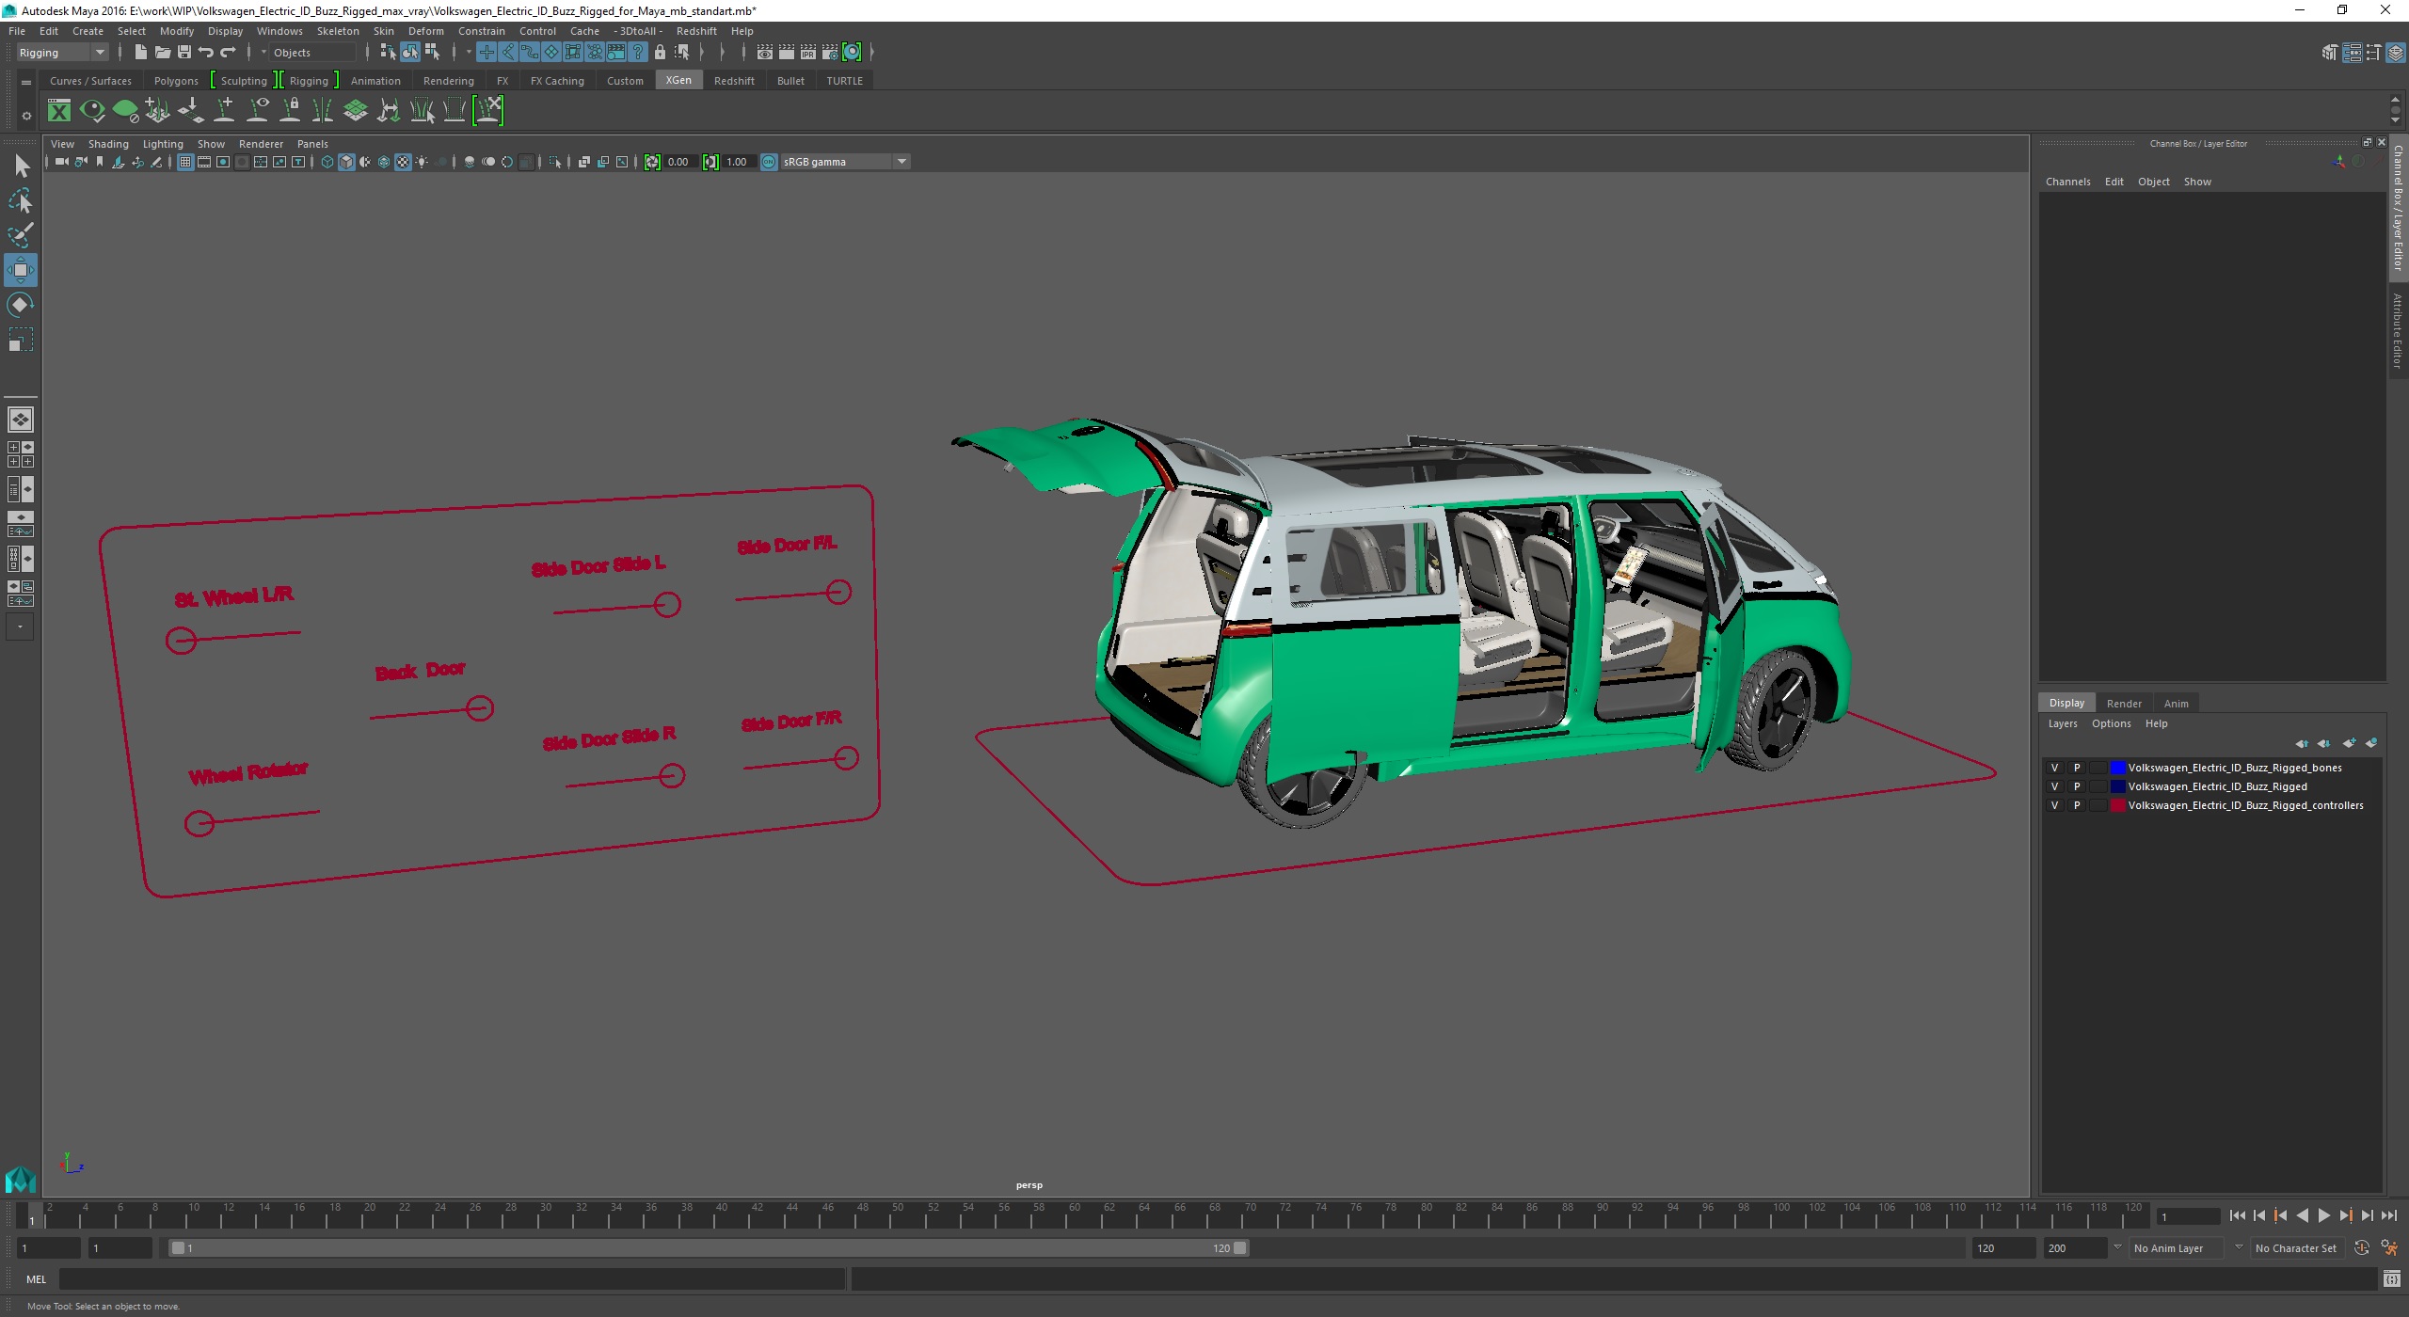Switch to the Redshift shelf tab
This screenshot has width=2409, height=1317.
coord(734,81)
